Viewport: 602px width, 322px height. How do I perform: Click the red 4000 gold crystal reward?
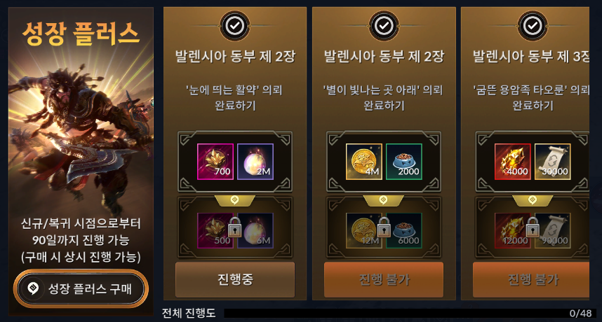(x=513, y=162)
